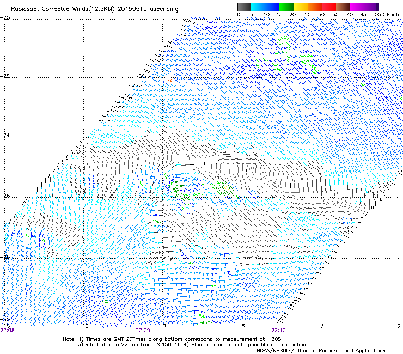The image size is (403, 354).
Task: Click the brown 35-40 knots color segment
Action: (343, 7)
